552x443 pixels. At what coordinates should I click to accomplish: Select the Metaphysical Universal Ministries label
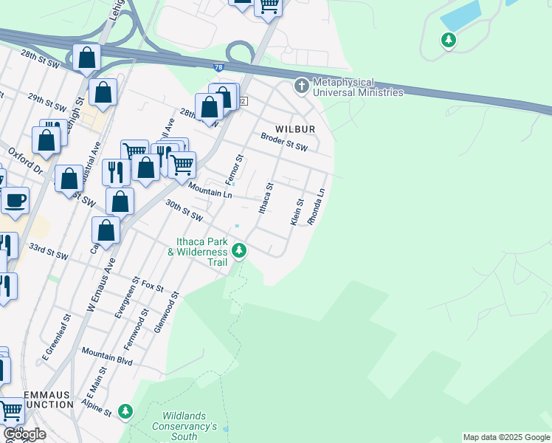click(358, 87)
